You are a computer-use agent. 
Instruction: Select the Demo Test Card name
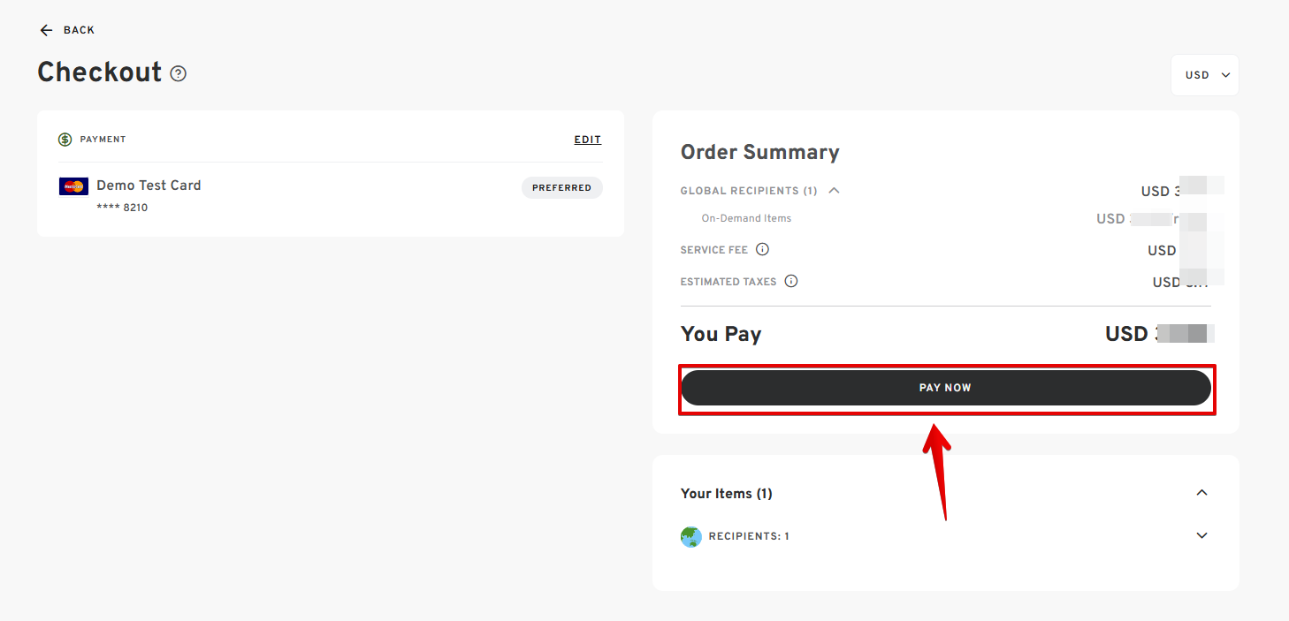149,186
